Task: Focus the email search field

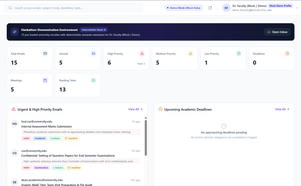Action: [74, 8]
